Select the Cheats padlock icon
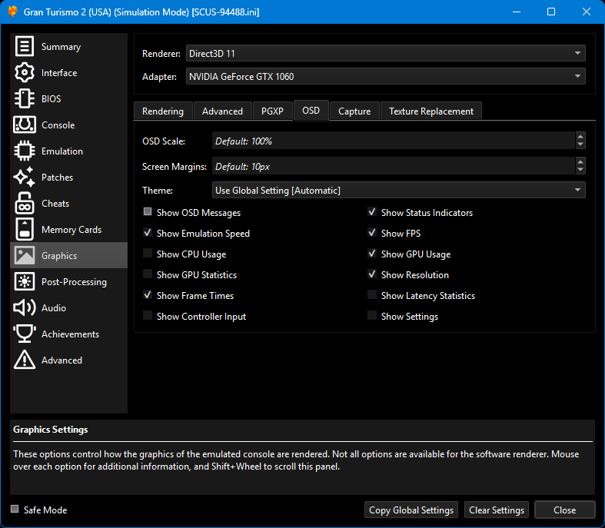605x528 pixels. point(25,204)
